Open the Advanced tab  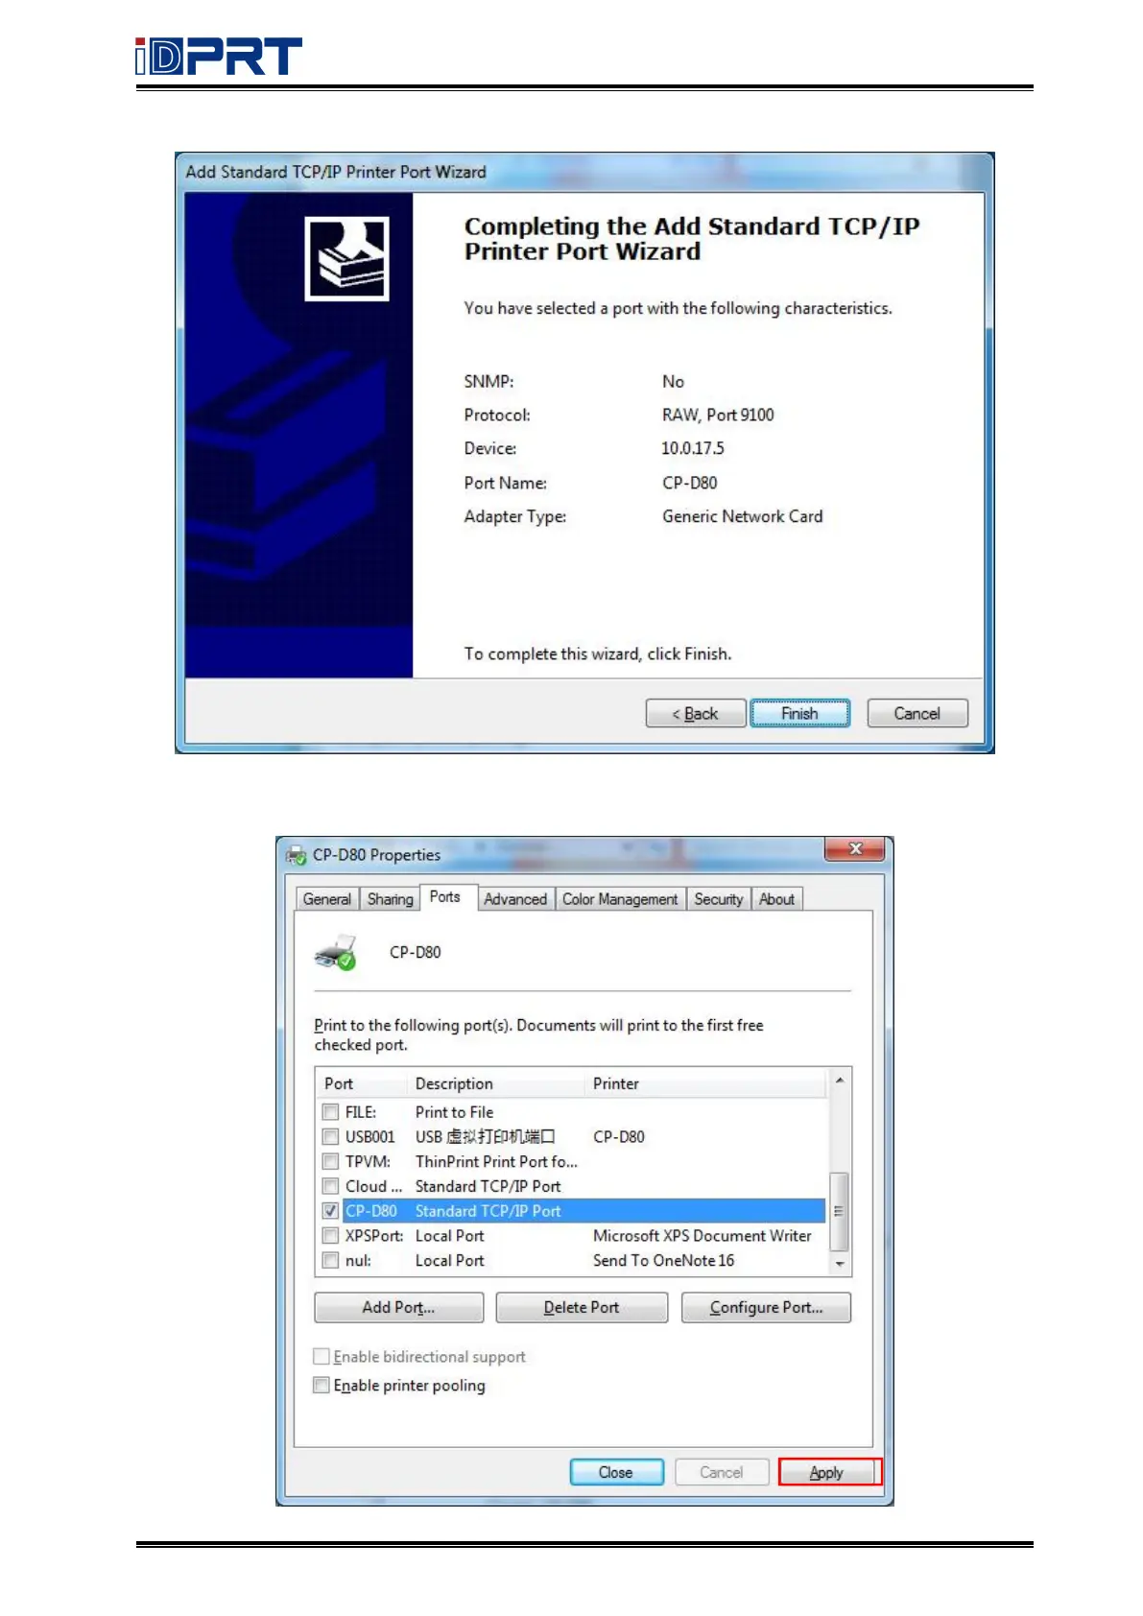pyautogui.click(x=515, y=899)
